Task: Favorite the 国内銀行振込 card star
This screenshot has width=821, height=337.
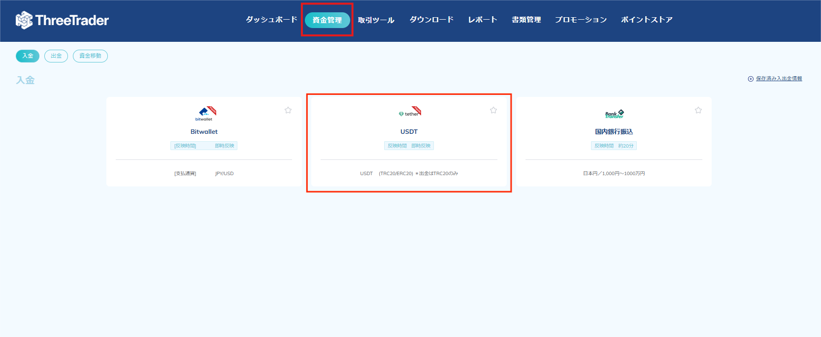Action: click(x=698, y=110)
